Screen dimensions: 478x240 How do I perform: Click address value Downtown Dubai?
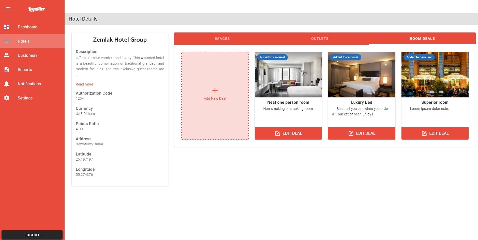pyautogui.click(x=89, y=144)
